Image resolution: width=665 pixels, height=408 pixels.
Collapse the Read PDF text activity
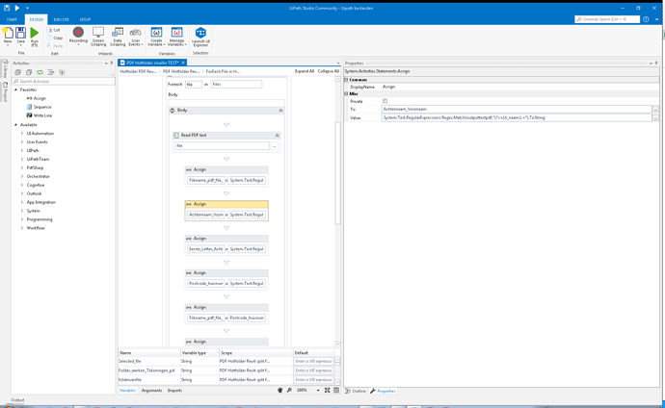pyautogui.click(x=277, y=136)
